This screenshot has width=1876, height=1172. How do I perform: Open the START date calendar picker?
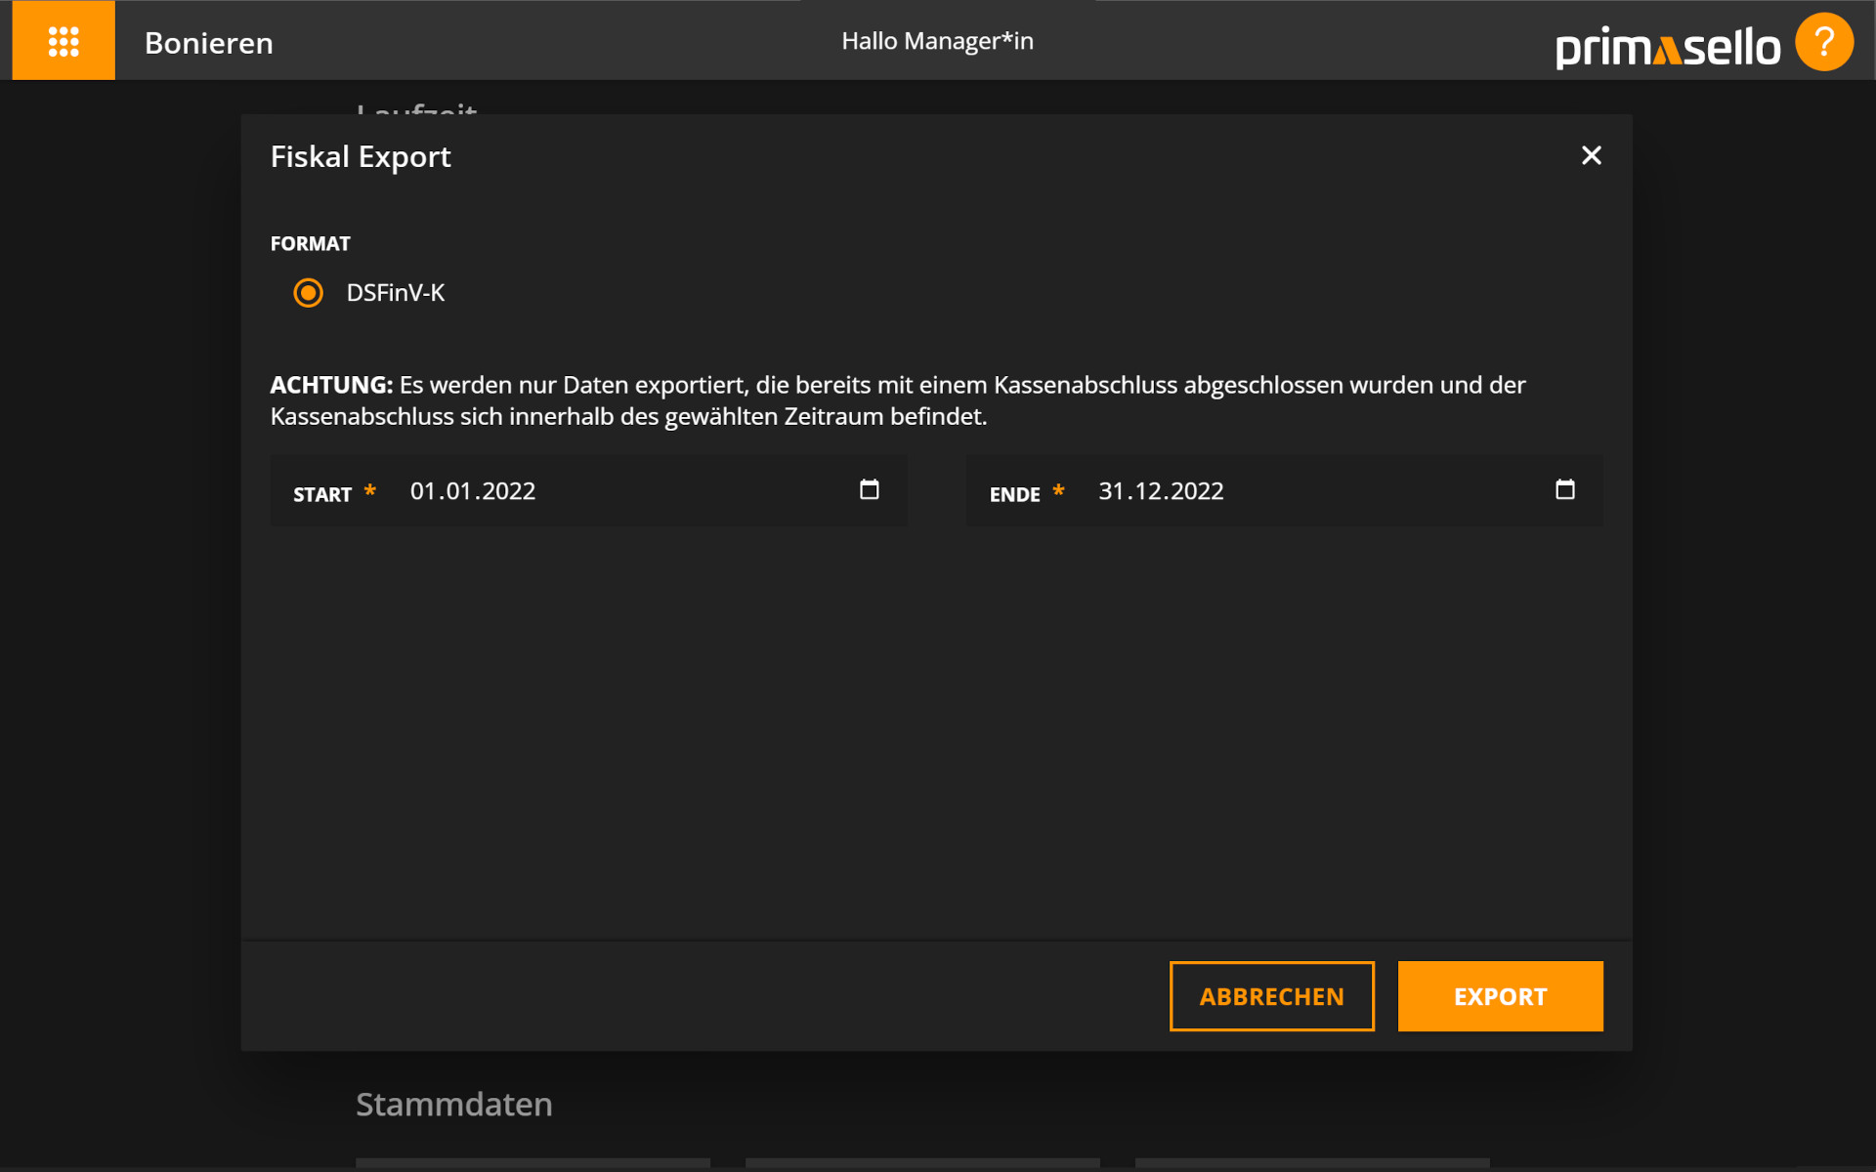[869, 489]
